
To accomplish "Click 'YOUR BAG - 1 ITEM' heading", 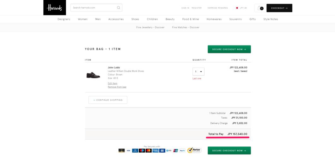I will click(103, 49).
